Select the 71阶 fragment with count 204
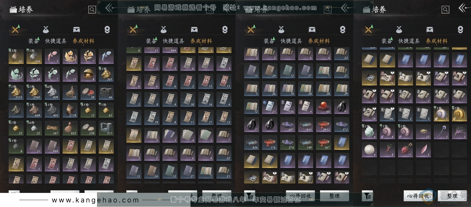471x207 pixels. [x=34, y=56]
